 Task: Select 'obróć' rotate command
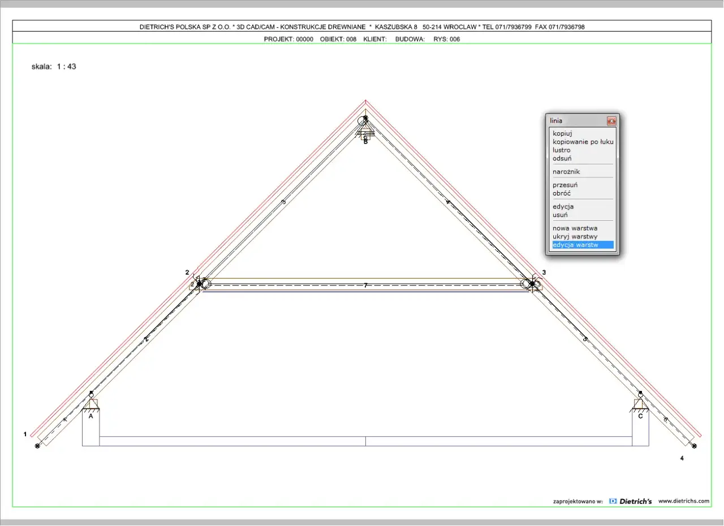pyautogui.click(x=563, y=193)
